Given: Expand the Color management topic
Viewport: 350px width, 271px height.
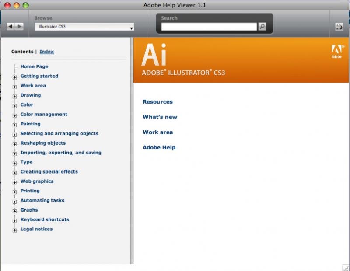Looking at the screenshot, I should 14,115.
